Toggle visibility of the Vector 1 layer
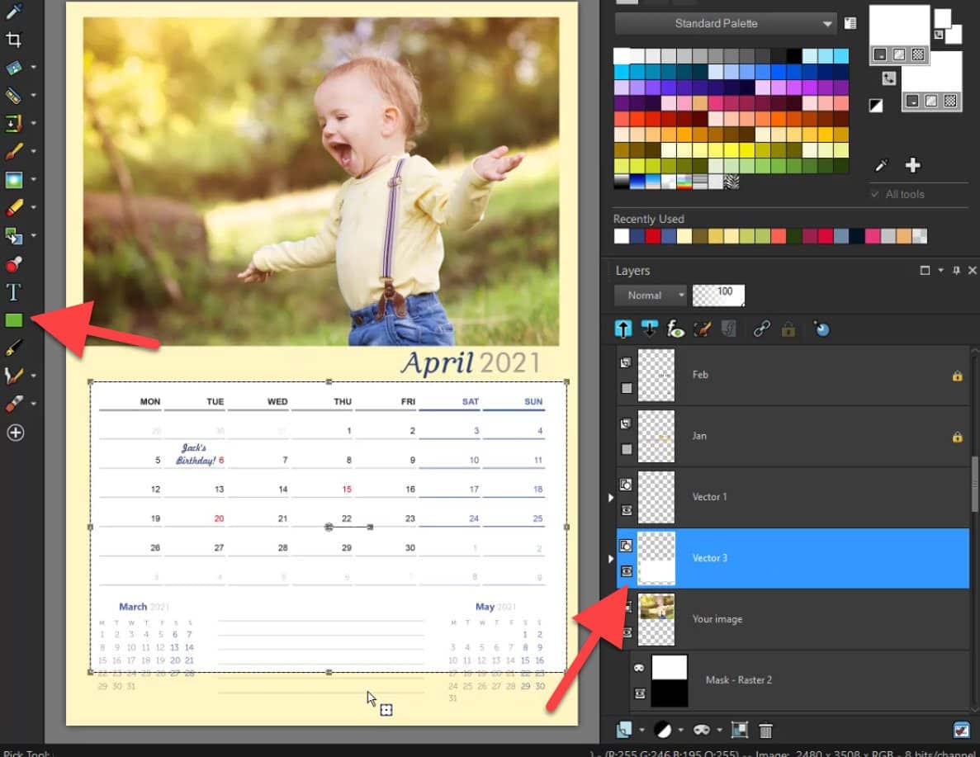The image size is (980, 757). click(x=627, y=509)
